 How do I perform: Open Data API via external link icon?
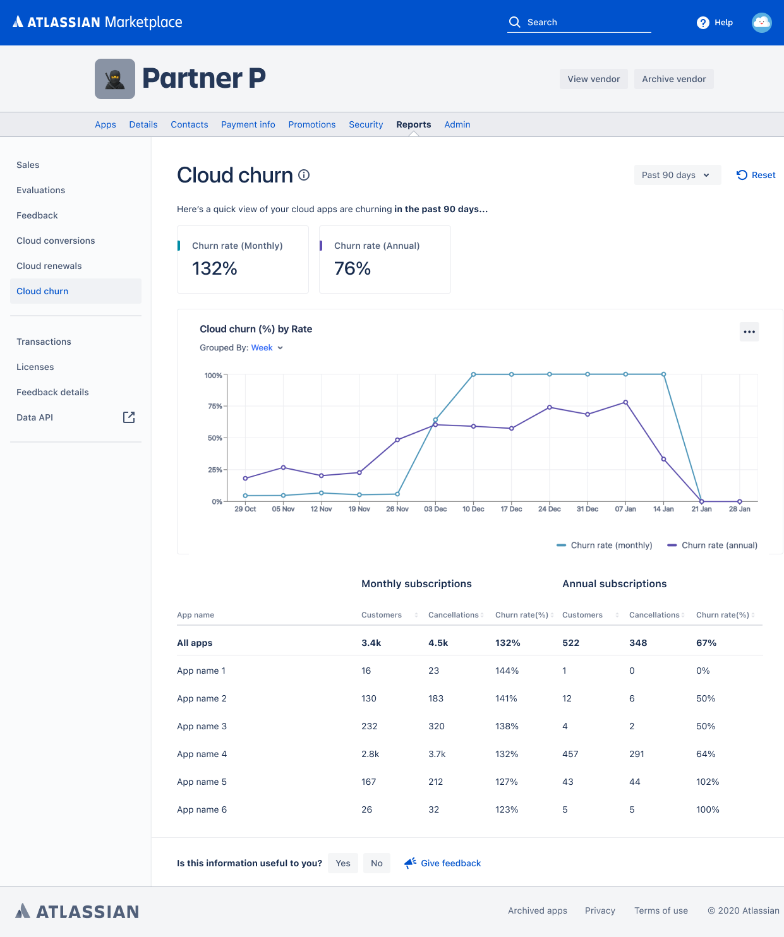[128, 417]
